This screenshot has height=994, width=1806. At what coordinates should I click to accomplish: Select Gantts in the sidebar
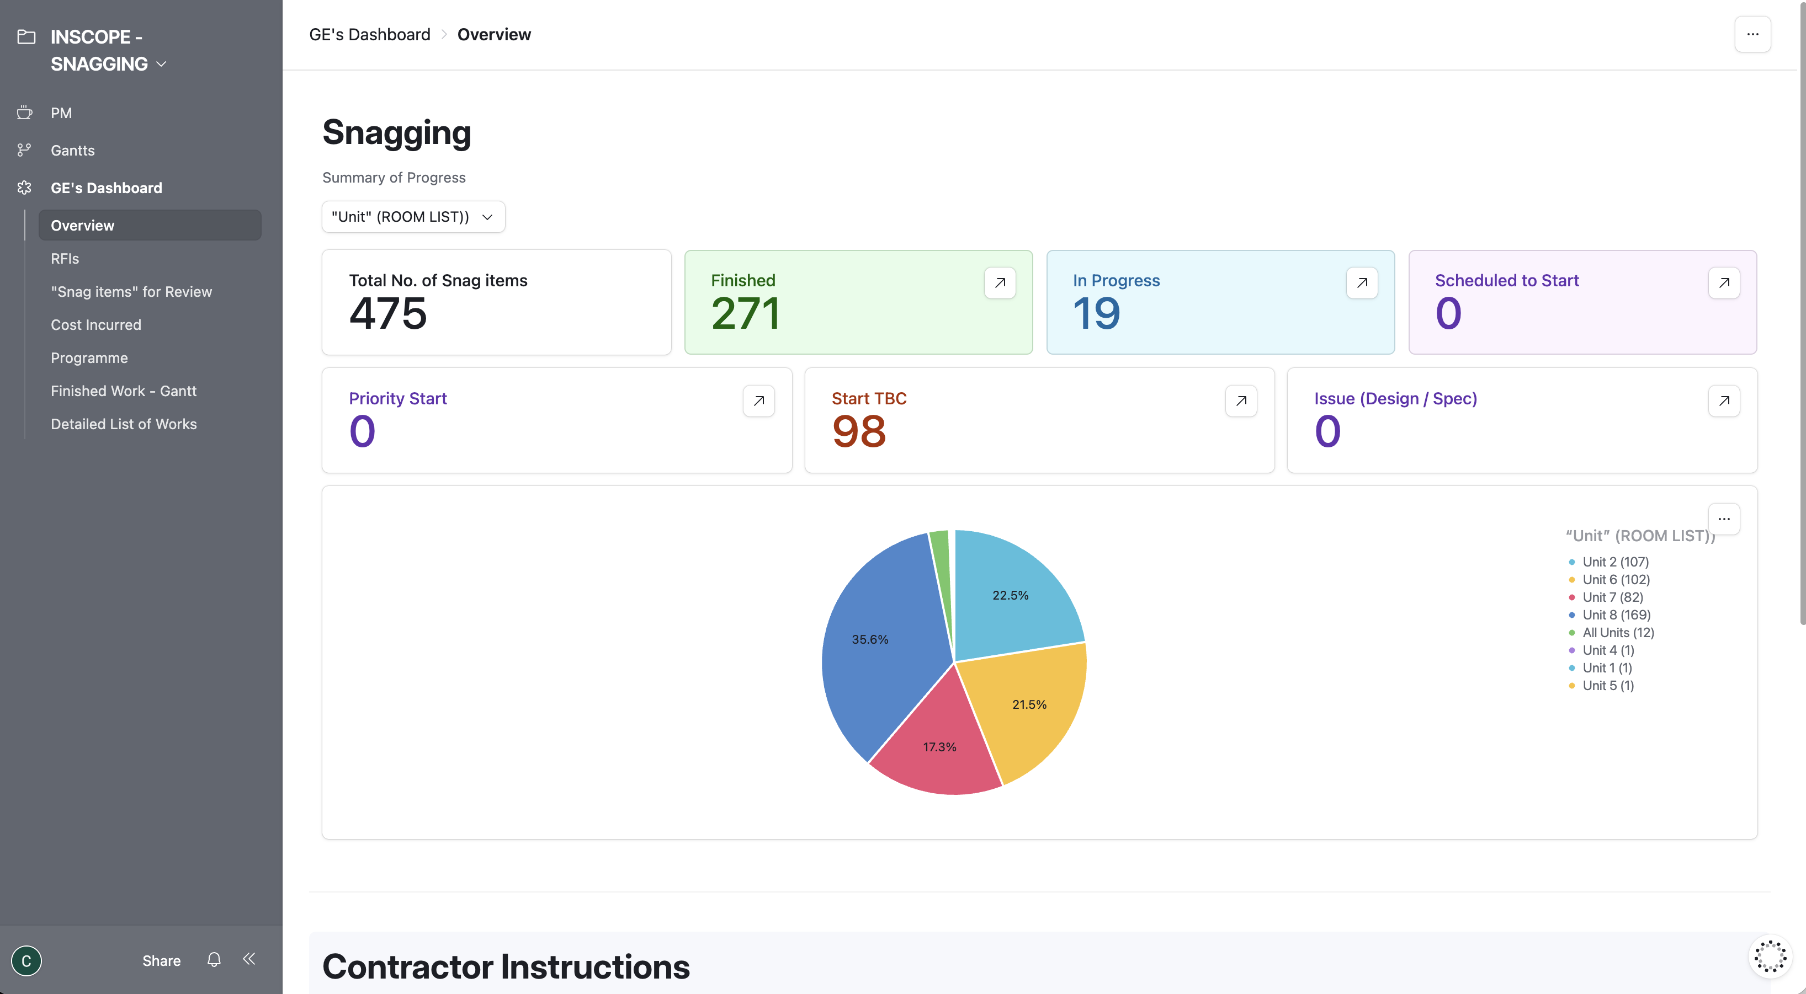pyautogui.click(x=72, y=150)
